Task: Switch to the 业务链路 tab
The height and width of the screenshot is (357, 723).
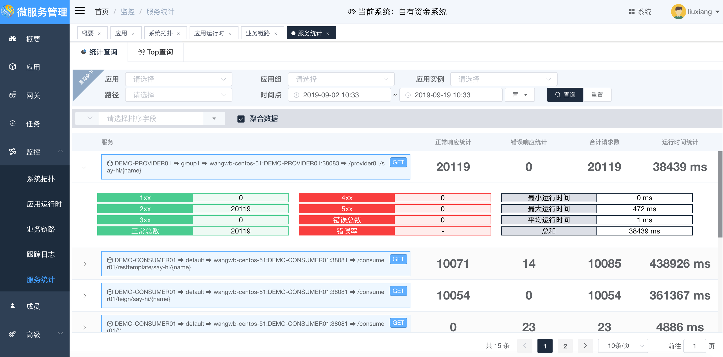Action: point(258,33)
